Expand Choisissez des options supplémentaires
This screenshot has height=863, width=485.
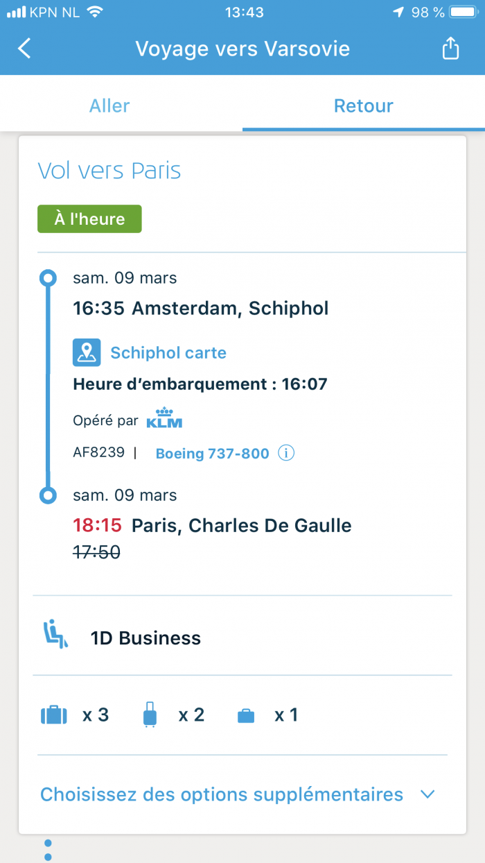242,794
